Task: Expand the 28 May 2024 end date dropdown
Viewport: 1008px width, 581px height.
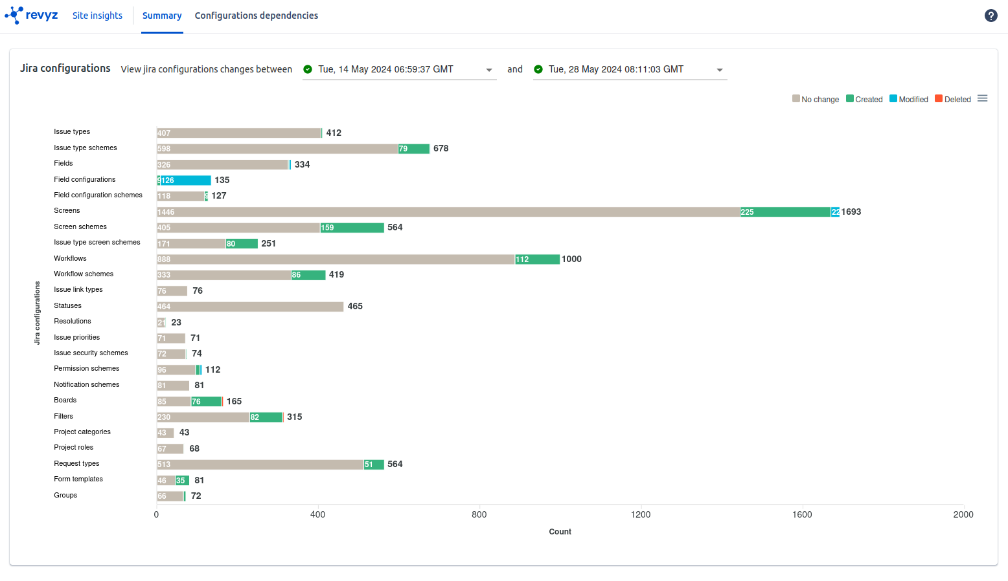Action: pyautogui.click(x=719, y=70)
